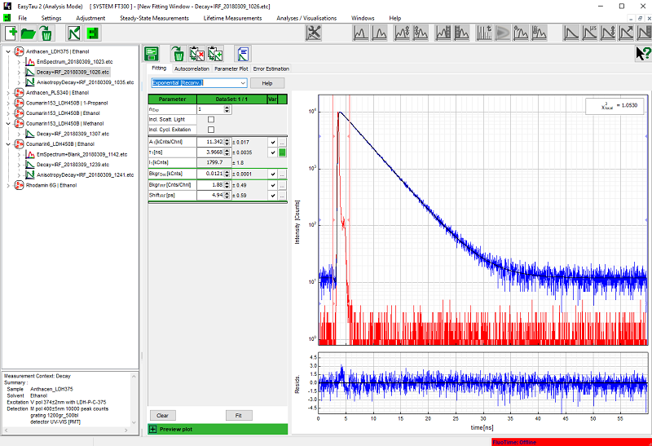Screen dimensions: 652x446
Task: Click the report document icon
Action: click(243, 55)
